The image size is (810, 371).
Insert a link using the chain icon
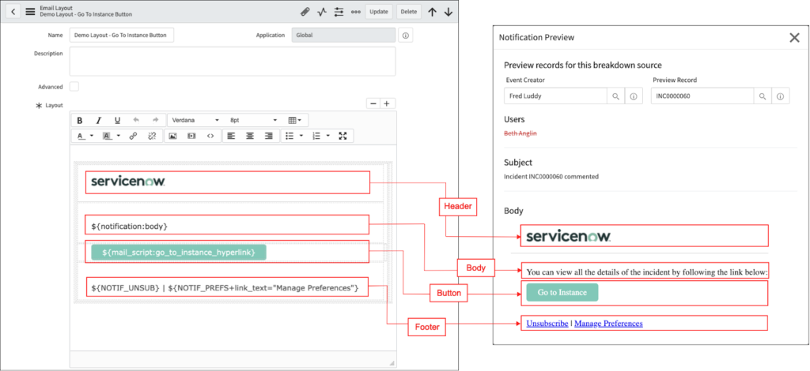coord(134,136)
